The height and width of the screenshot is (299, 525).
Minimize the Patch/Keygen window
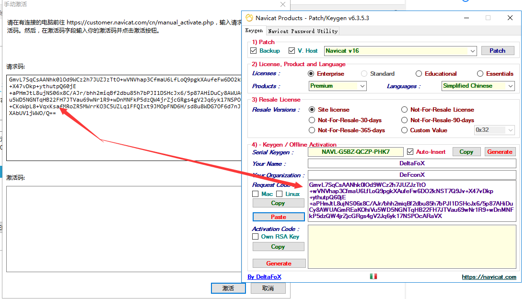coord(467,18)
